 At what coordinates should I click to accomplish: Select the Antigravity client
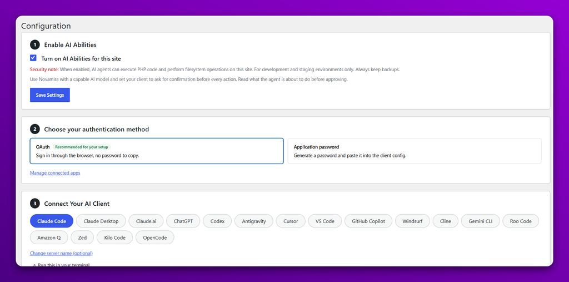(x=254, y=221)
